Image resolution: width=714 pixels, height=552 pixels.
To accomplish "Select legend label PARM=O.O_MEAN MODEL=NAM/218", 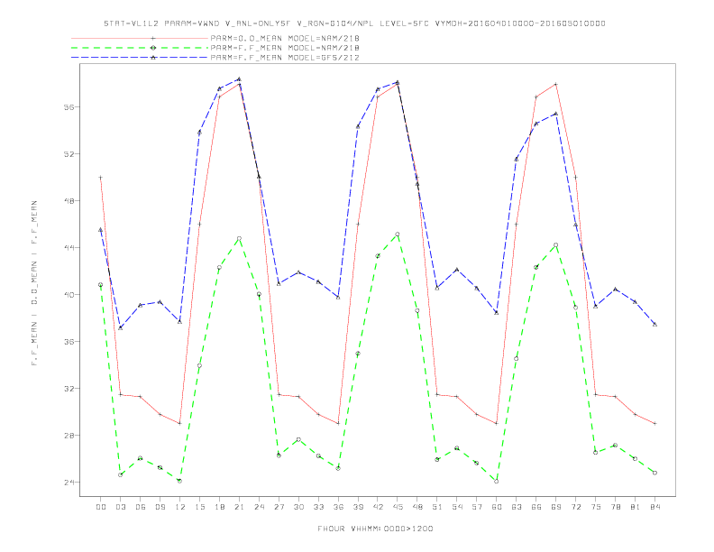I will (x=285, y=38).
